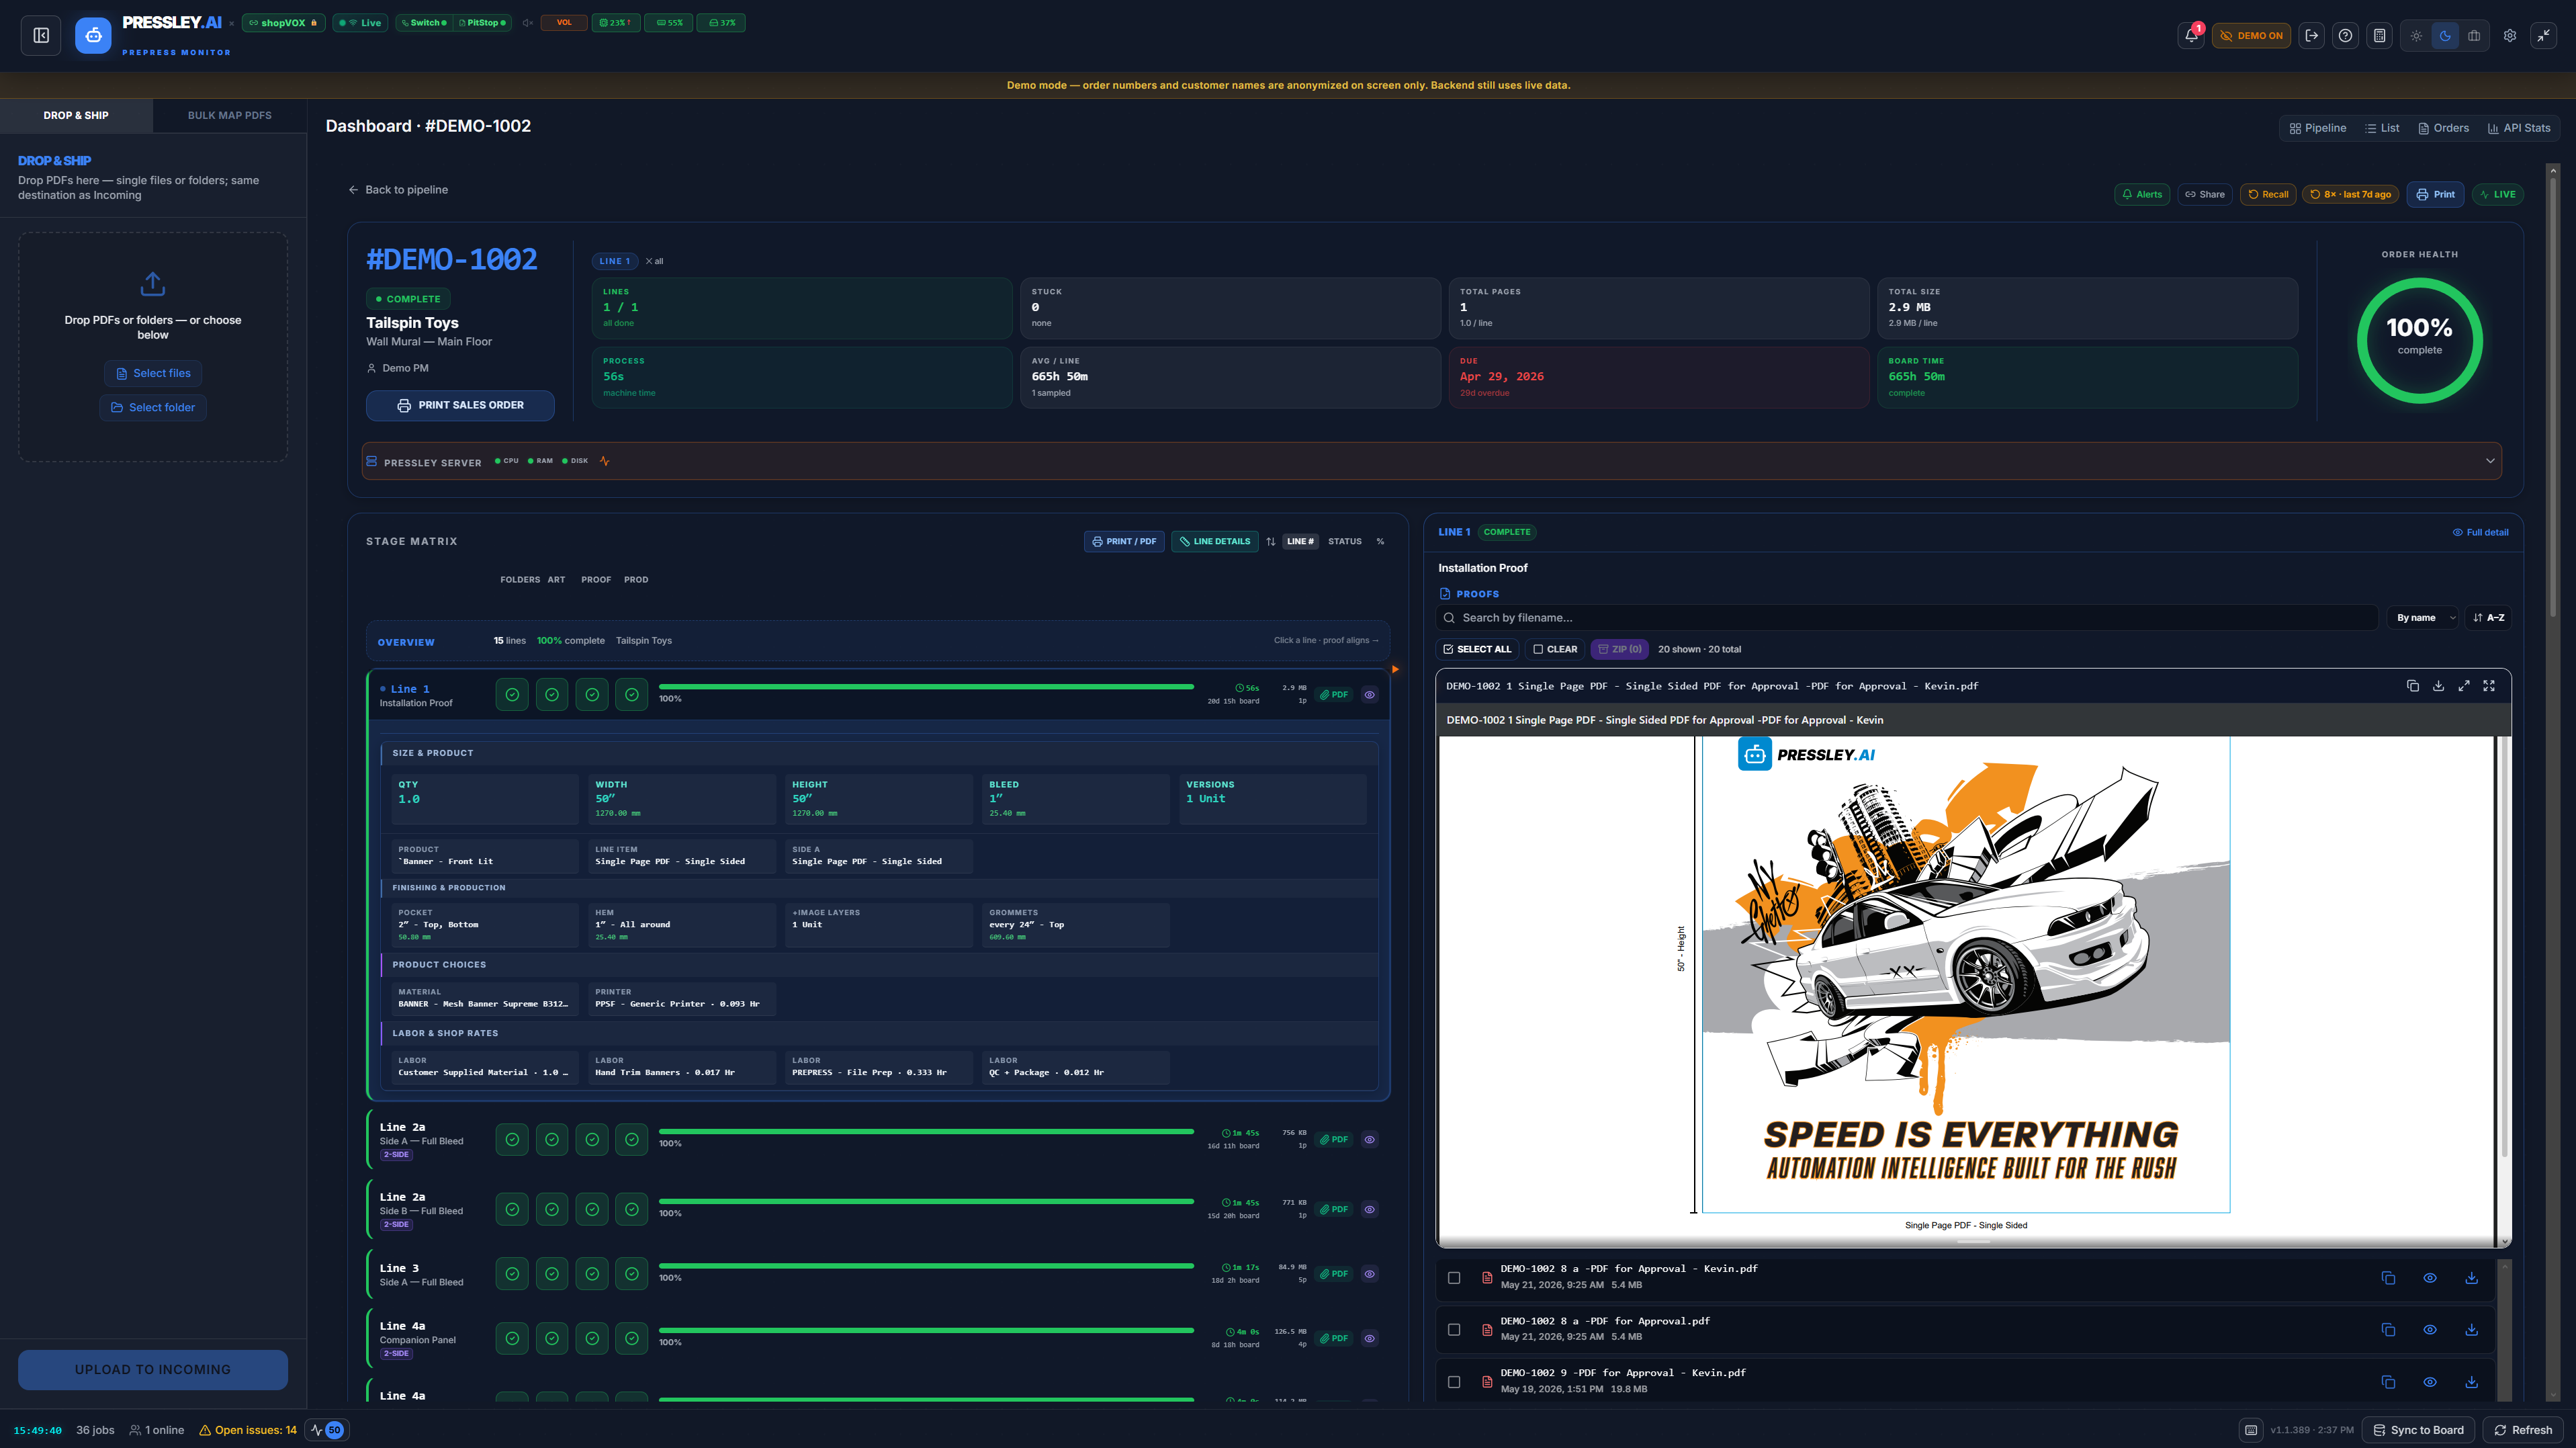Check the DEMO-1002 8 a Kevin.pdf checkbox
Screen dimensions: 2576x1448
(x=1454, y=1277)
